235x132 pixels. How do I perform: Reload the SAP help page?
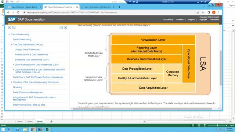tap(18, 12)
